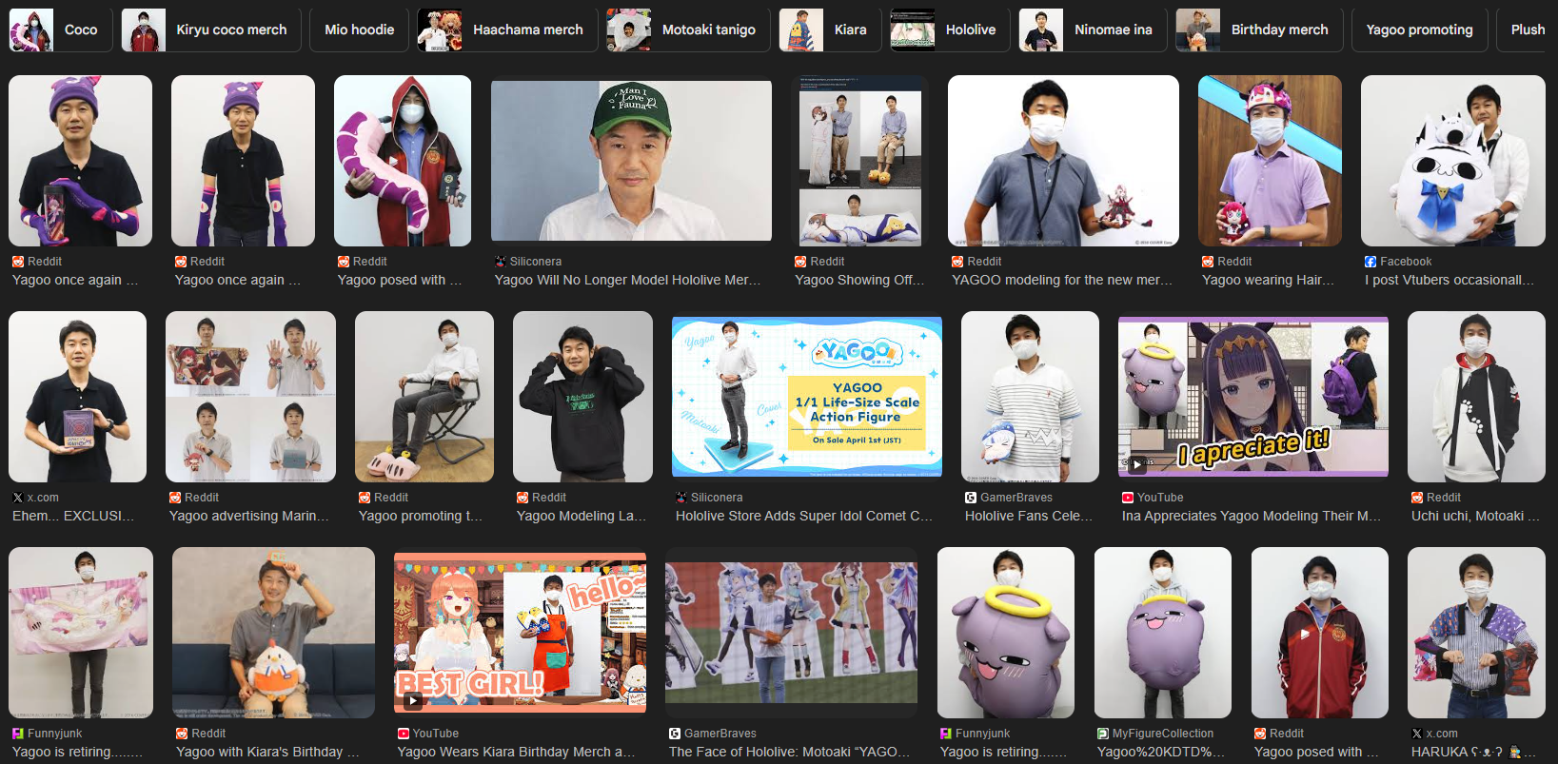Click the Facebook icon above 'I post Vtubers occasionally'
This screenshot has height=764, width=1558.
point(1371,262)
